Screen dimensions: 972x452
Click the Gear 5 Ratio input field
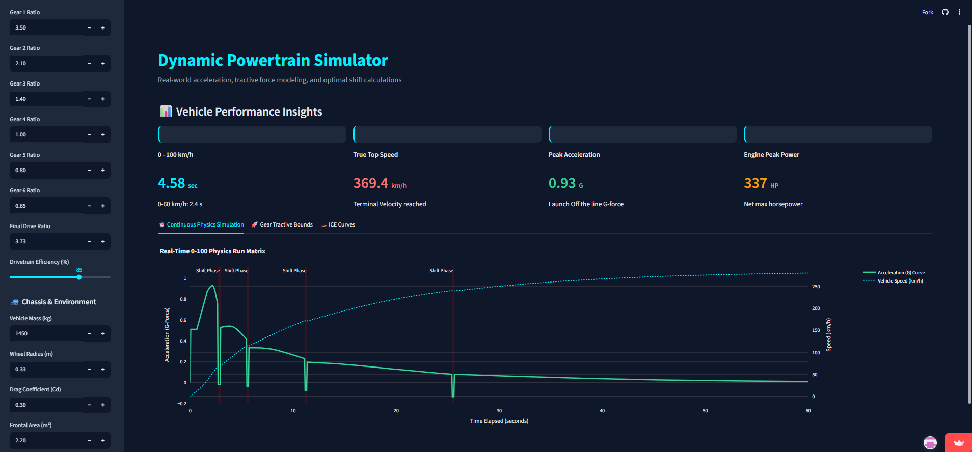coord(46,170)
